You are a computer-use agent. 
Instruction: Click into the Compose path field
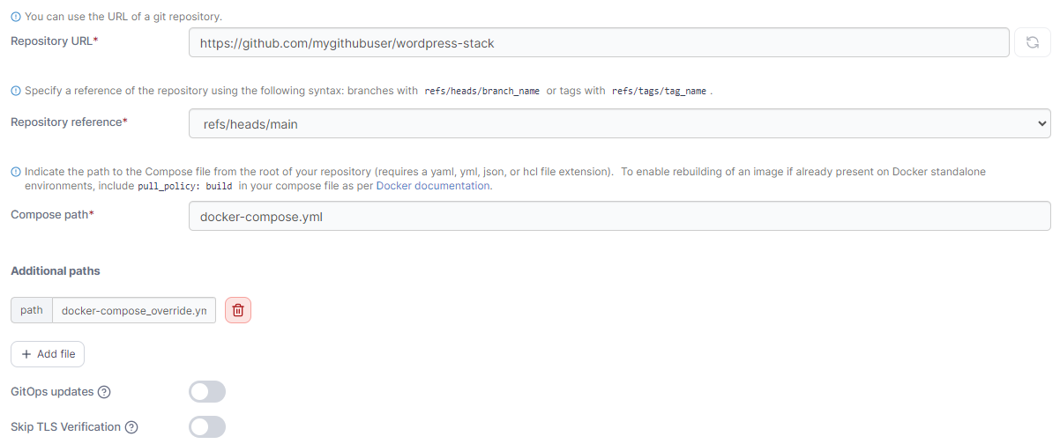coord(619,216)
